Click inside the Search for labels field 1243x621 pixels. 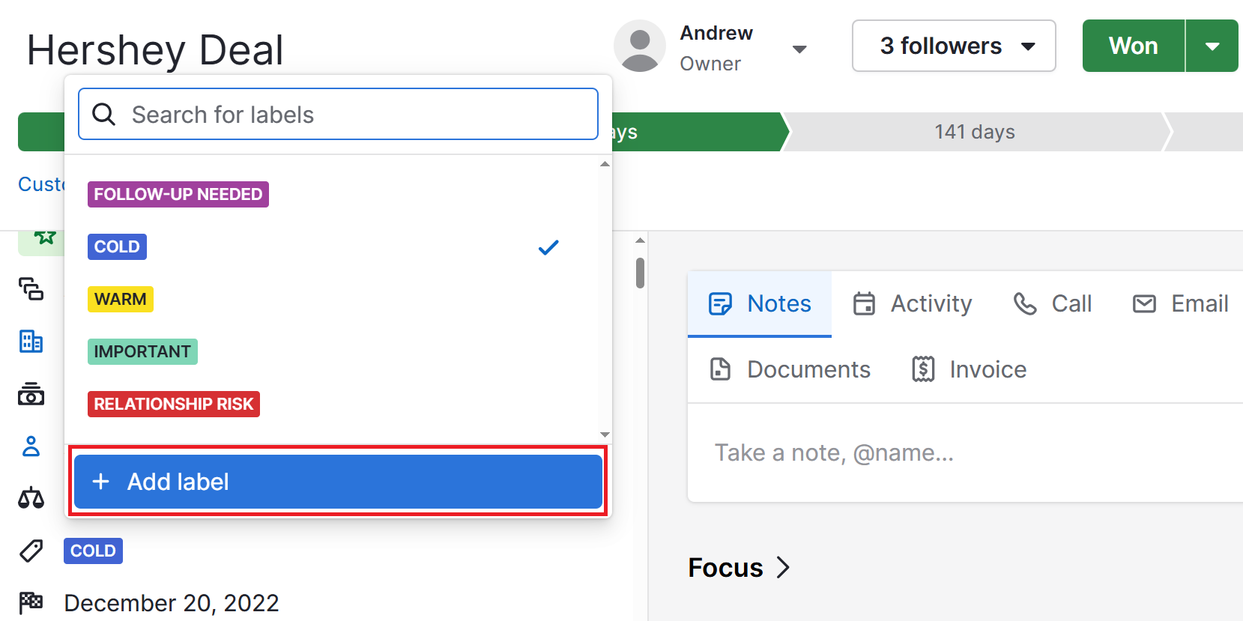click(x=337, y=114)
